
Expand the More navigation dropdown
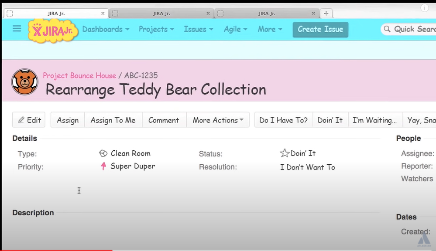coord(270,29)
